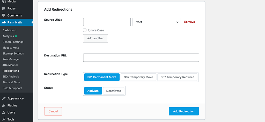
Task: Click the Add Redirection button
Action: (x=183, y=111)
